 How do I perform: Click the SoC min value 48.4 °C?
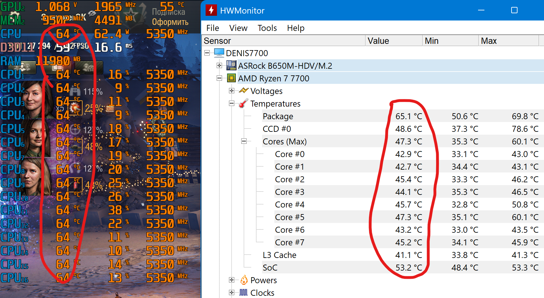click(x=465, y=267)
